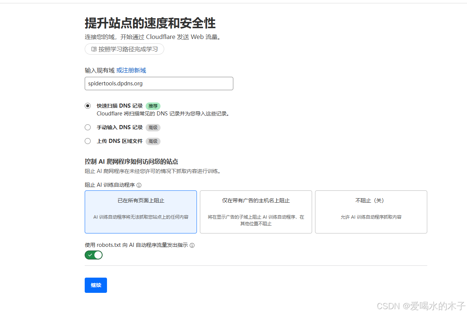Click text 连接您的域，开始通过 Cloudflare 发送 Web 流量

click(153, 37)
